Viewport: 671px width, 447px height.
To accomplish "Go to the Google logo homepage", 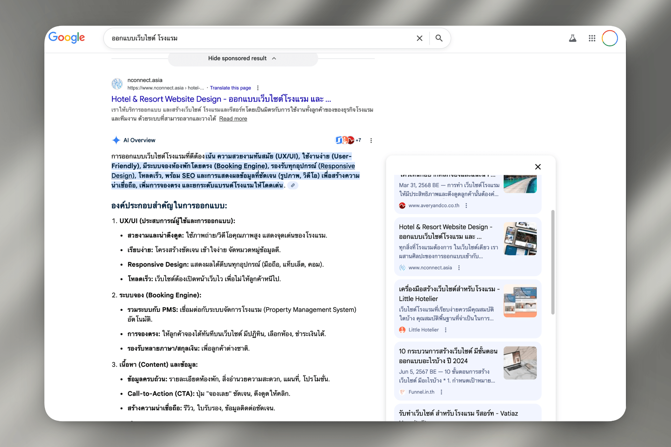I will pyautogui.click(x=66, y=37).
